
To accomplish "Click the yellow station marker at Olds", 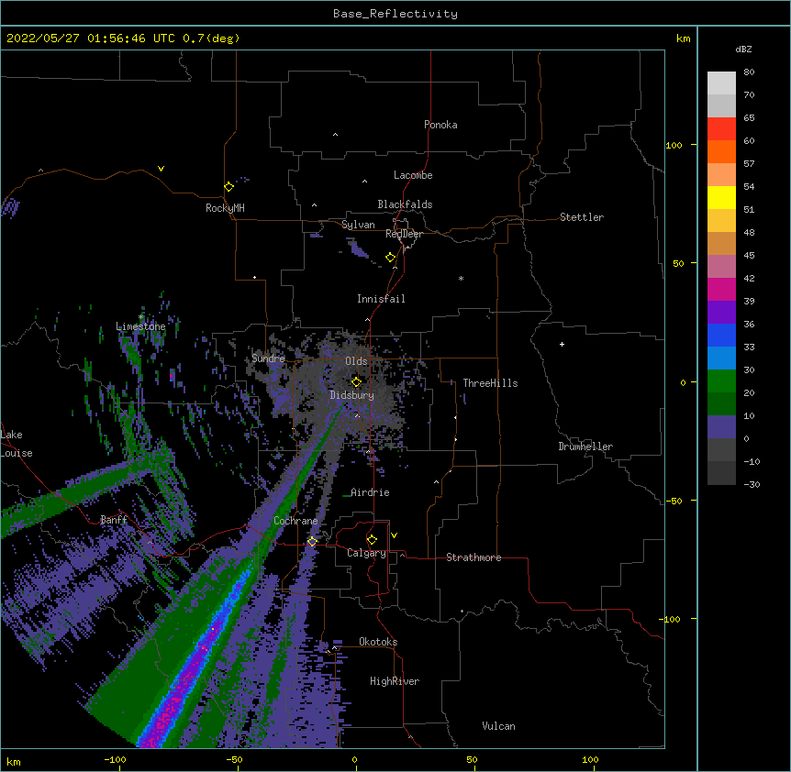I will (x=356, y=381).
